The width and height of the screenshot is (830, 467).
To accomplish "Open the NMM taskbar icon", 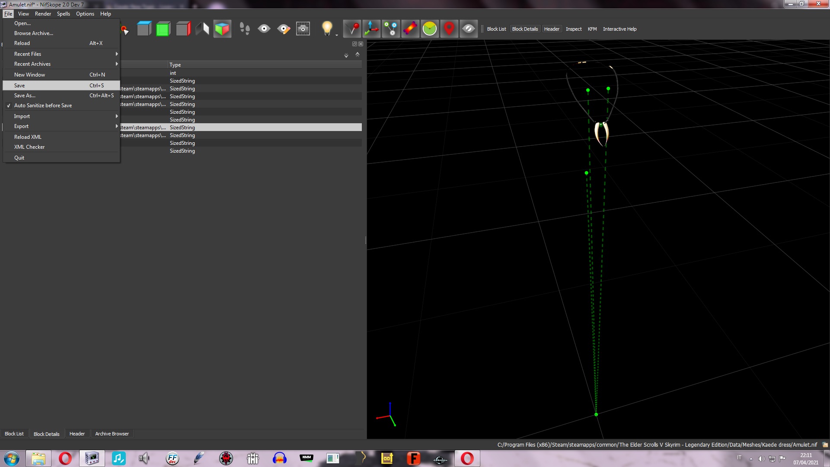I will click(306, 458).
